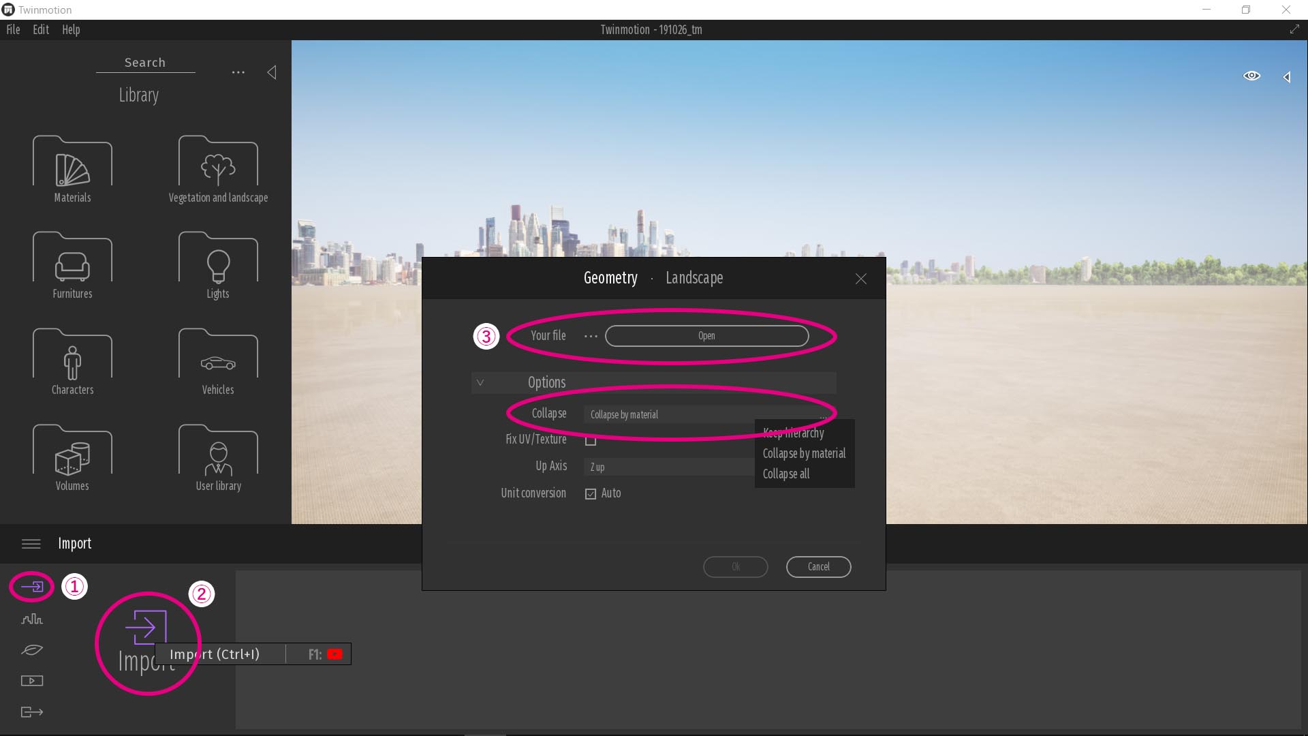1308x736 pixels.
Task: Click the Geometry tab in dialog
Action: (x=610, y=277)
